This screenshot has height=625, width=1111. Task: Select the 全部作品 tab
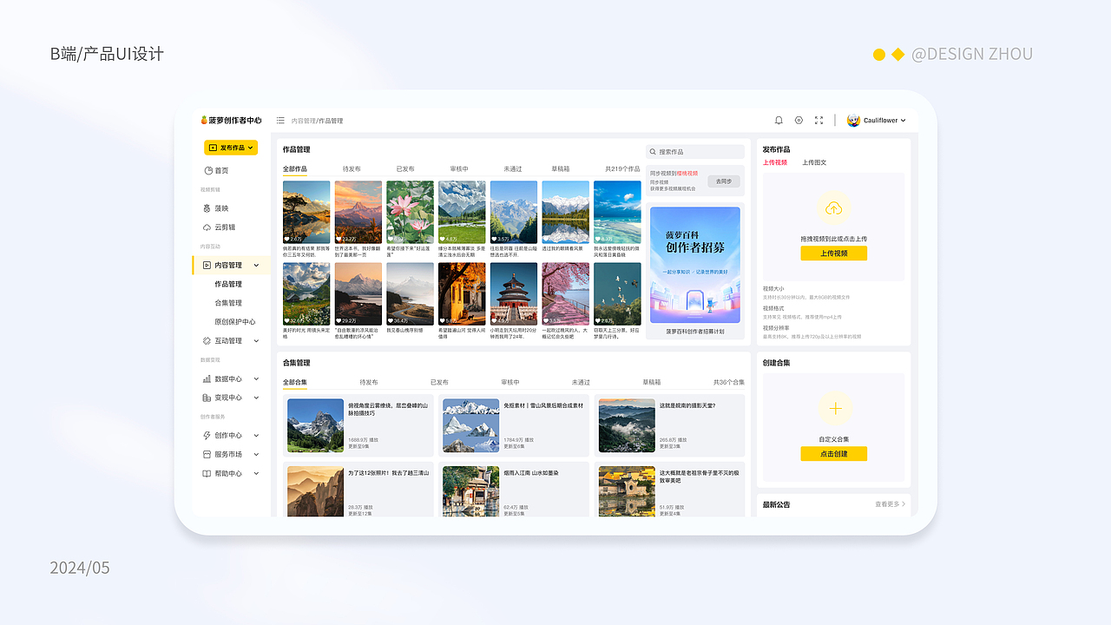coord(295,169)
